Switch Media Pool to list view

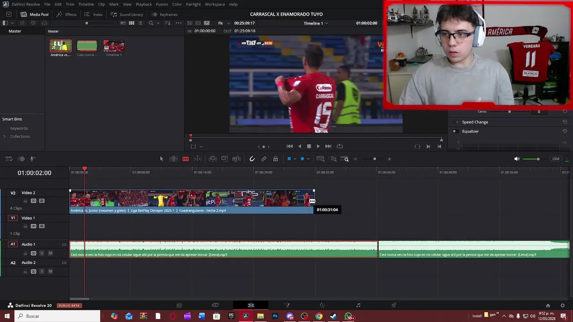tap(140, 23)
